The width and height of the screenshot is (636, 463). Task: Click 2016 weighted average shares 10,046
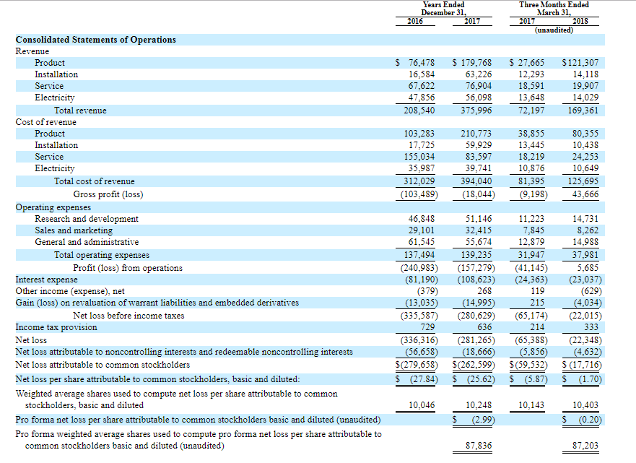(x=422, y=405)
